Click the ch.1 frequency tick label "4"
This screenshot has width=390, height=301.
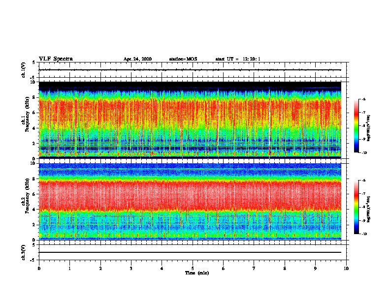[x=34, y=128]
